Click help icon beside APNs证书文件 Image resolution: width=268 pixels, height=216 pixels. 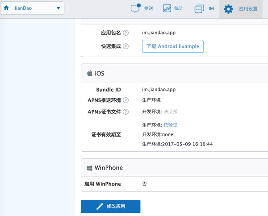point(126,112)
